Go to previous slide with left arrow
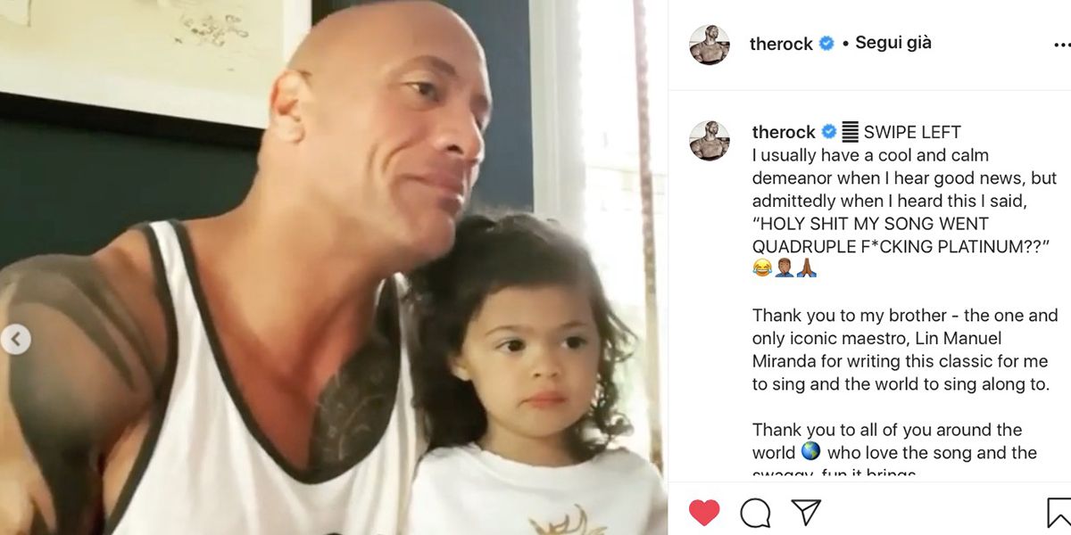1071x535 pixels. coord(15,340)
